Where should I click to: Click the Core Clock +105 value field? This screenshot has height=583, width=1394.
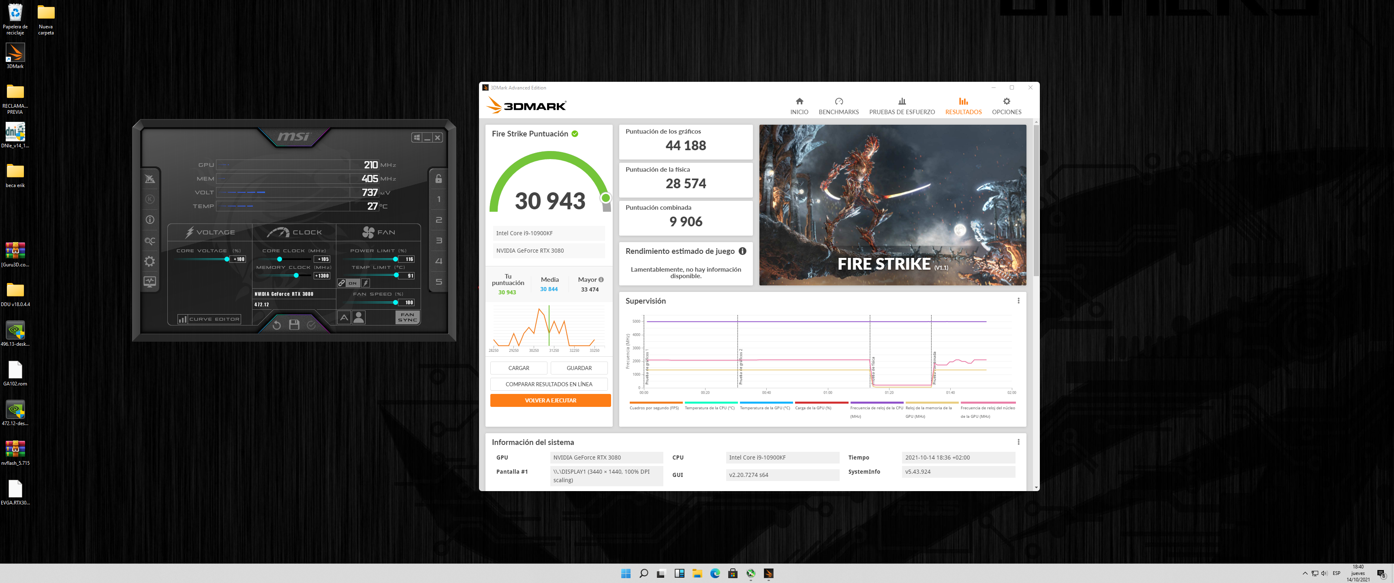[x=322, y=259]
